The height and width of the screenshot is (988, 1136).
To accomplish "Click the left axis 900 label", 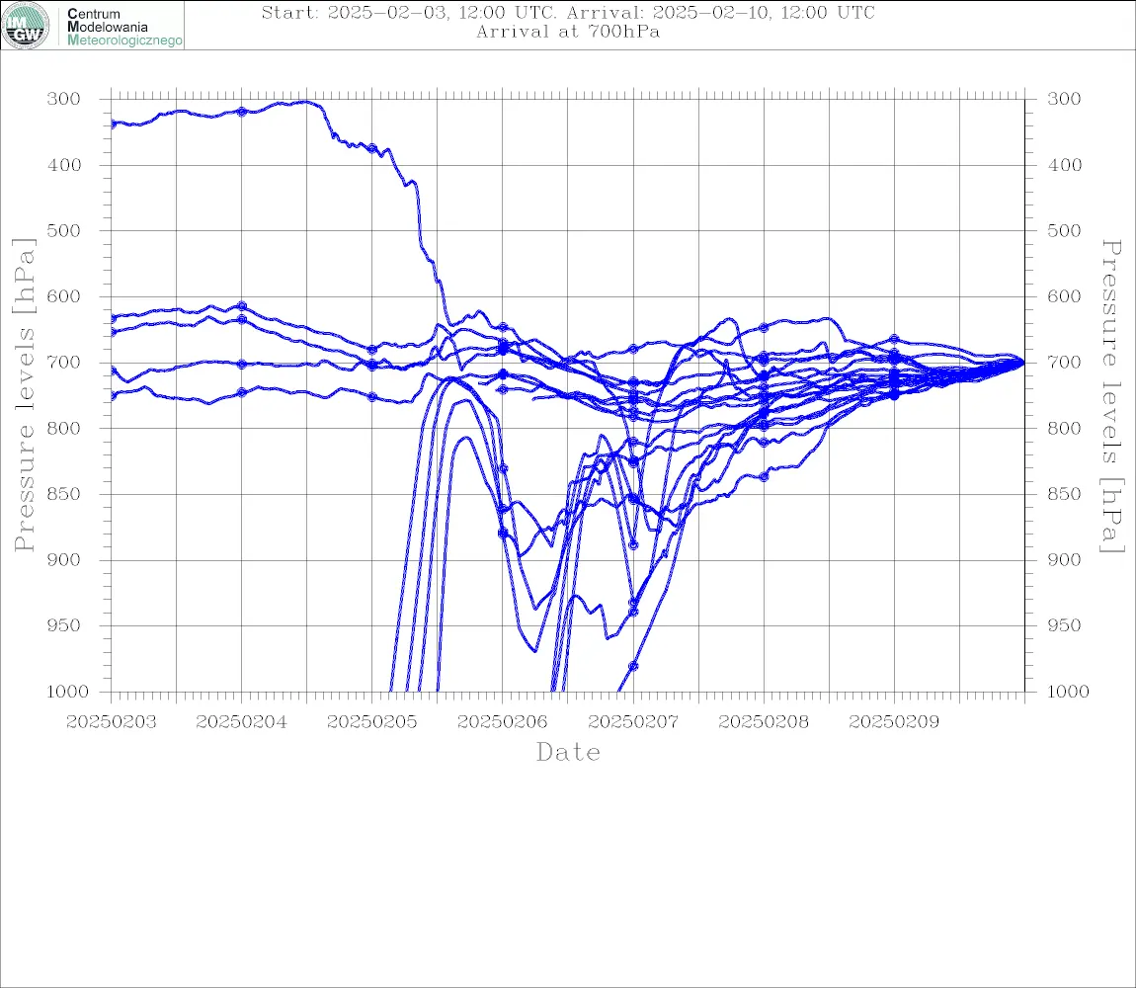I will click(64, 559).
